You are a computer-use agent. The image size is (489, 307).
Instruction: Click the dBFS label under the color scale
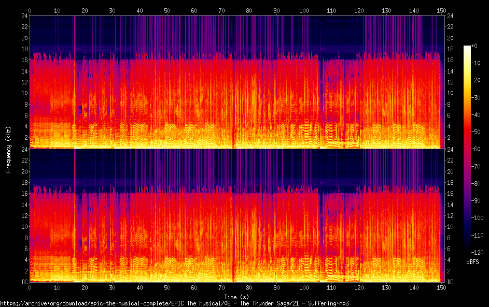(472, 262)
